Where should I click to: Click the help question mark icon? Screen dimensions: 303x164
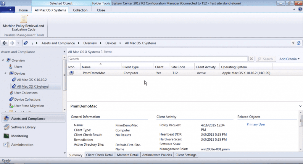tap(300, 9)
